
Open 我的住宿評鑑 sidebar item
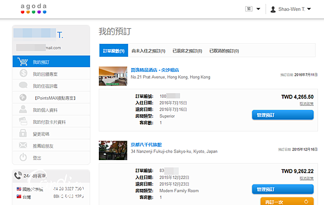51,85
